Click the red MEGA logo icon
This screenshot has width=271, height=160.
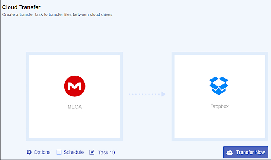[74, 86]
